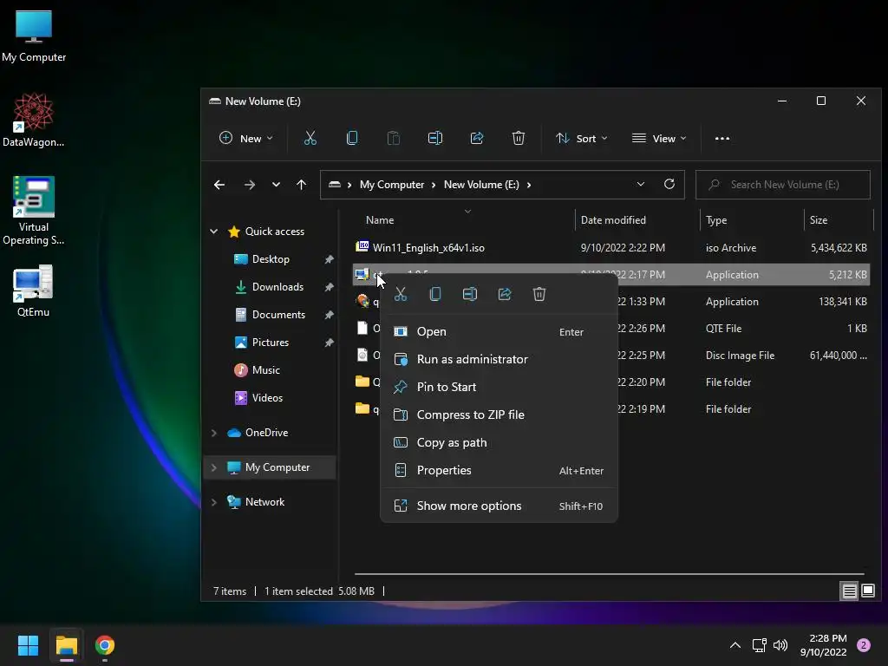Click the Delete trash icon in Explorer toolbar
This screenshot has width=888, height=666.
tap(519, 138)
